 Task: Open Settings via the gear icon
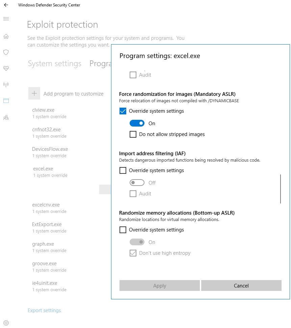coord(6,323)
